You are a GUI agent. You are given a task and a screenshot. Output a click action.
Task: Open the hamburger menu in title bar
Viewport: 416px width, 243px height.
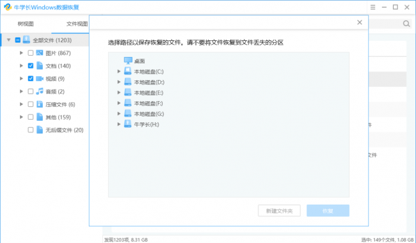[372, 7]
